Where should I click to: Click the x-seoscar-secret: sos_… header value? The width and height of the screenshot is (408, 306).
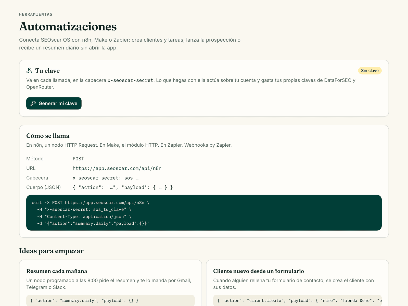106,178
